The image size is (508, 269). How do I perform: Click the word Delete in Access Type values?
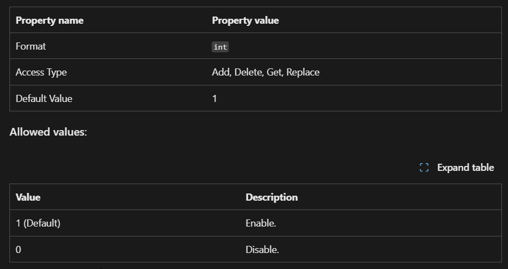pyautogui.click(x=248, y=72)
